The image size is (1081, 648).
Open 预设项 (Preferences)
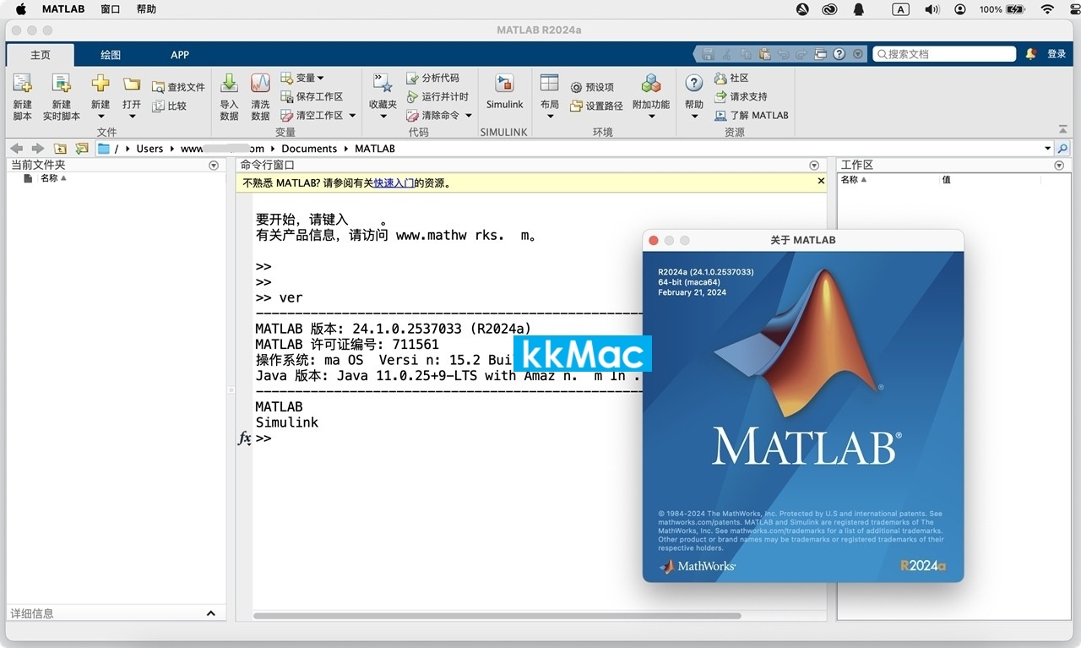[x=592, y=87]
